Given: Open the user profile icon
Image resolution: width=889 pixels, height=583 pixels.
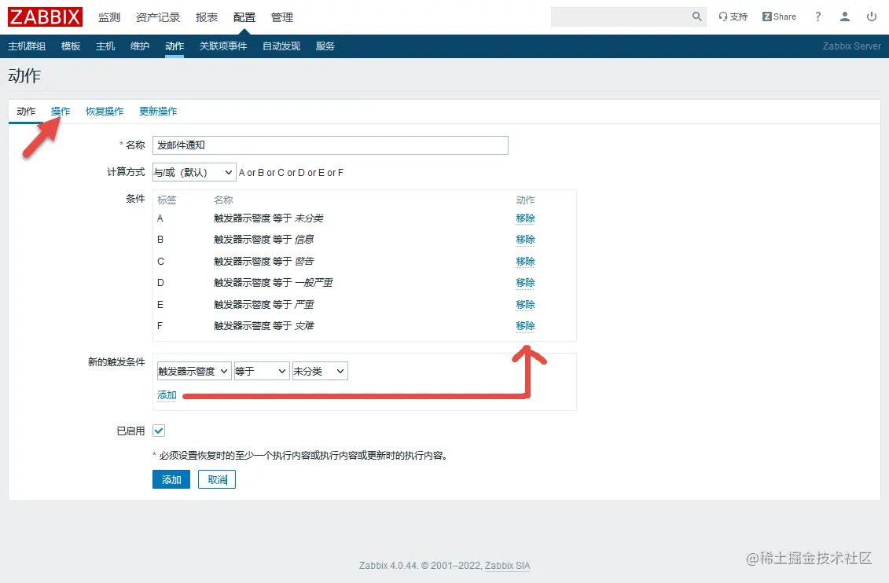Looking at the screenshot, I should click(844, 16).
